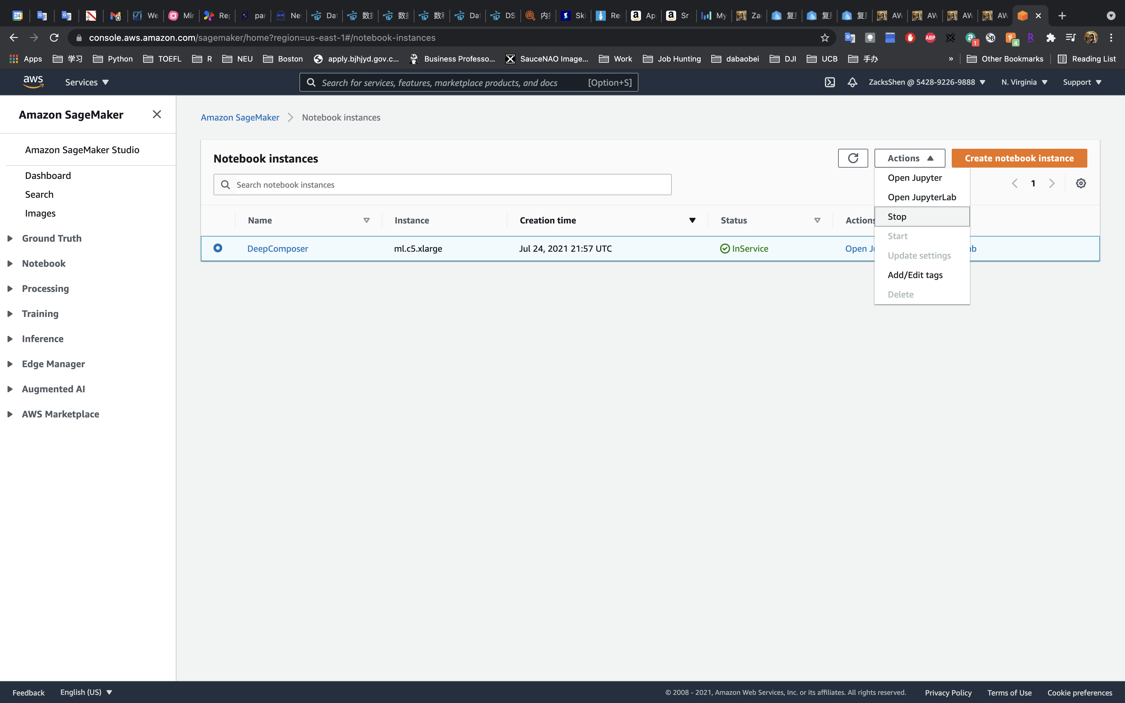Close the Amazon SageMaker sidebar
The height and width of the screenshot is (703, 1125).
coord(157,114)
